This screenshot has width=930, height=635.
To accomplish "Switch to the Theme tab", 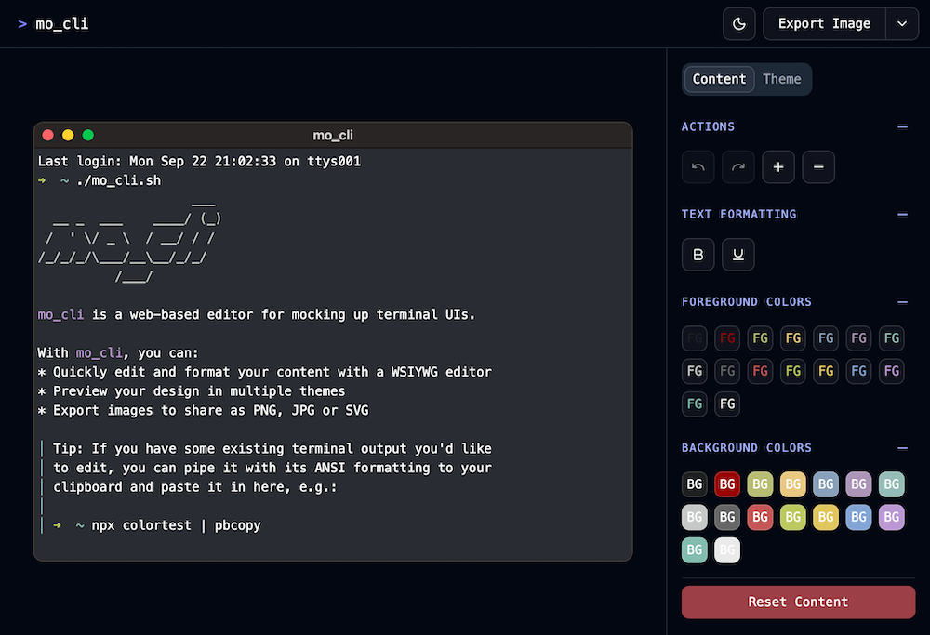I will coord(782,79).
